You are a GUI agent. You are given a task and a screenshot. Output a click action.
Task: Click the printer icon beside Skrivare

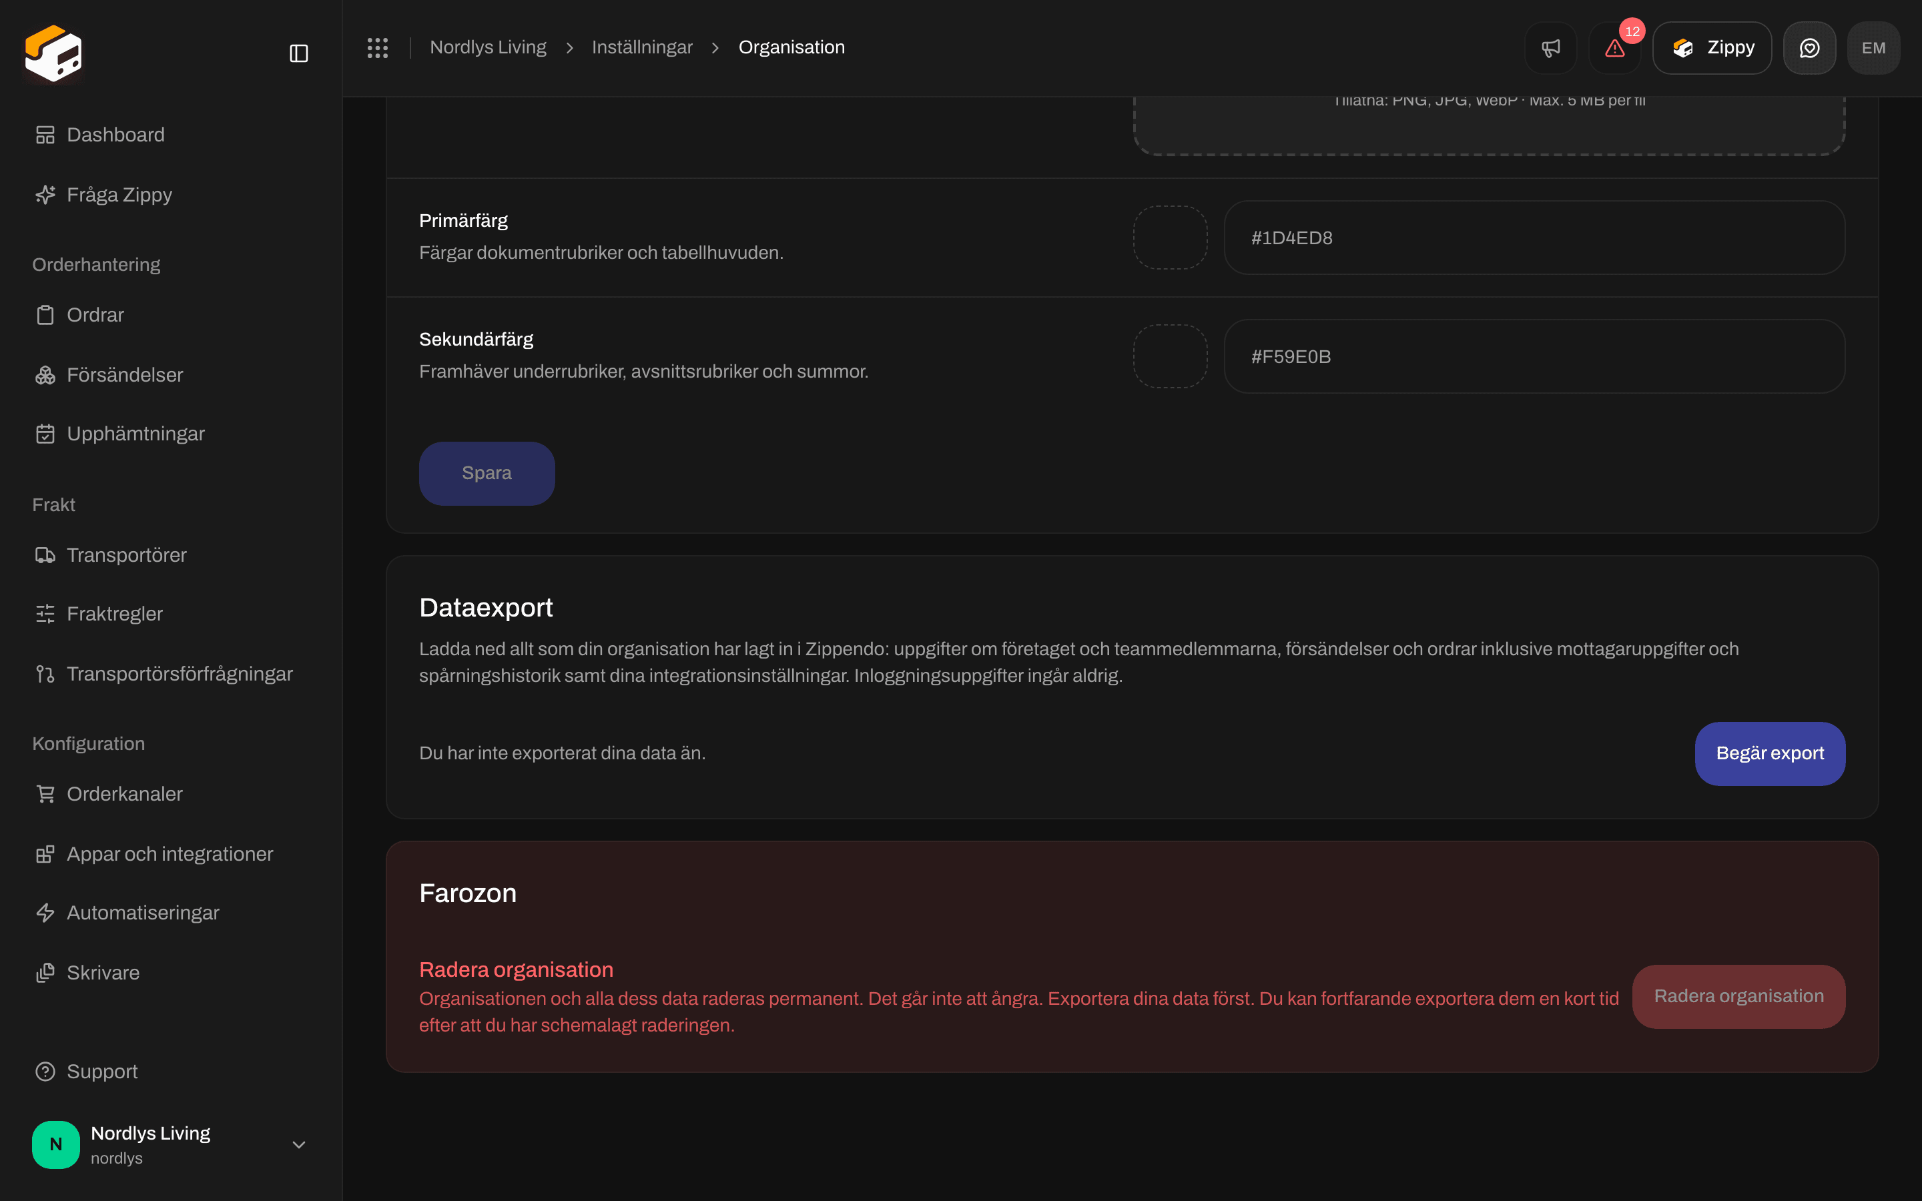point(45,972)
